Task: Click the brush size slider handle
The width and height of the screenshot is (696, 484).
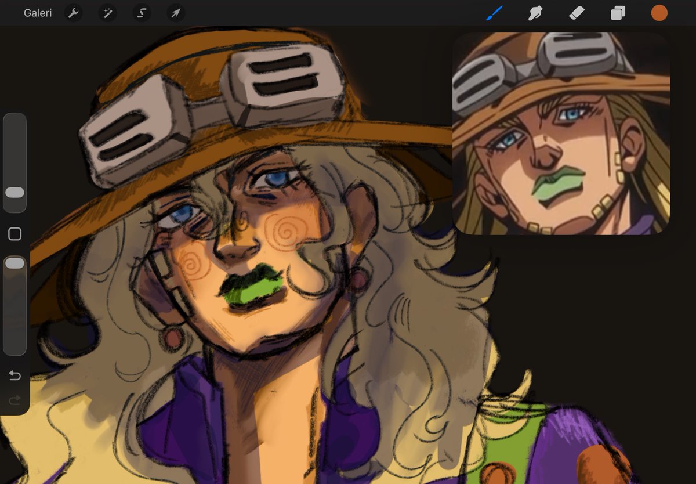Action: point(14,192)
